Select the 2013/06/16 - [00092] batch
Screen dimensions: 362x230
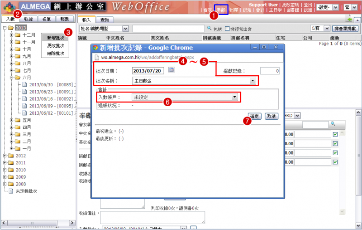[51, 99]
